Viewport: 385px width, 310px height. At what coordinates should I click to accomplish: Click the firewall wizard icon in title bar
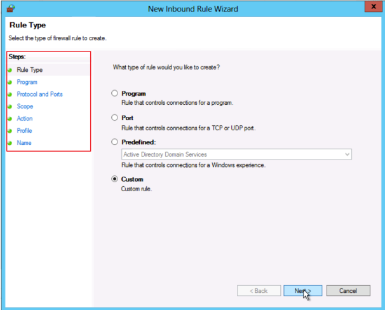click(11, 8)
